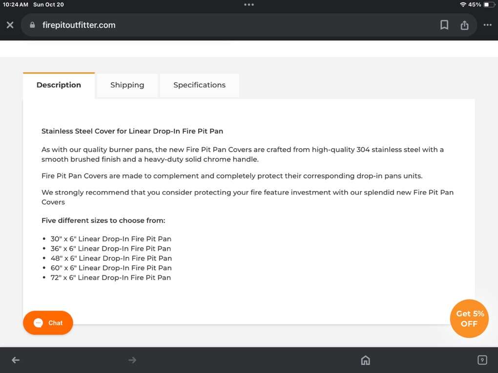Click the Get 5% OFF badge
498x373 pixels.
[469, 319]
